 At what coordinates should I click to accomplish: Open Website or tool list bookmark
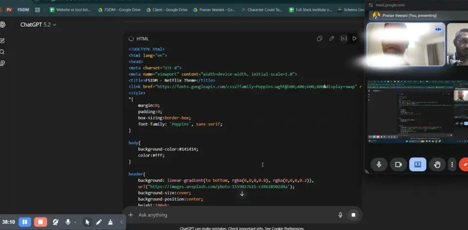70,10
